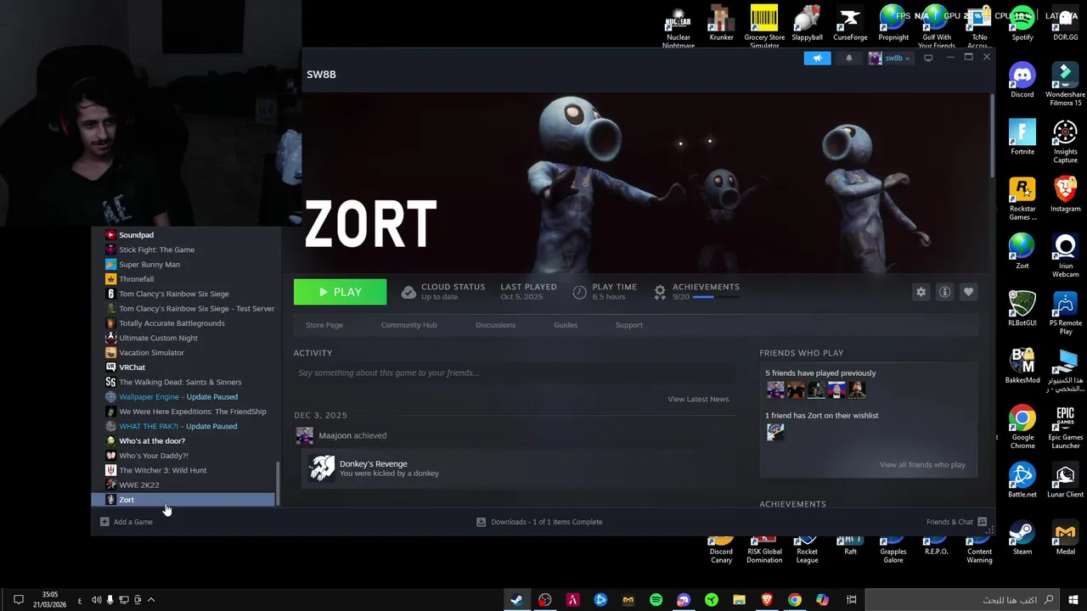This screenshot has height=611, width=1087.
Task: Switch to Big Picture mode monitor icon
Action: [928, 58]
